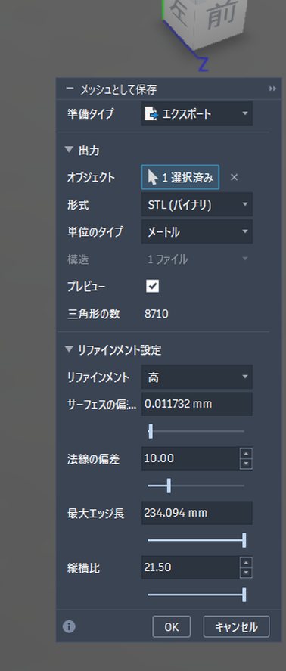Open the リファインメント 高 dropdown
Screen dimensions: 286x671
pyautogui.click(x=197, y=377)
